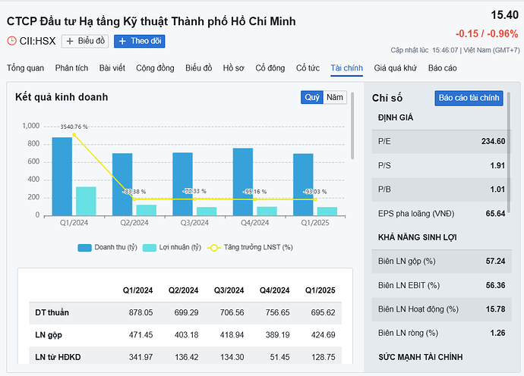
Task: Toggle Tăng trưởng LNST legend line
Action: (x=250, y=248)
